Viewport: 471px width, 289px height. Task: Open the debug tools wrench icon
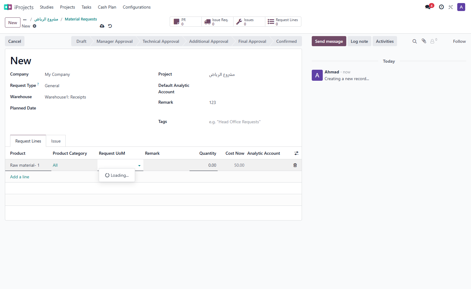pos(451,7)
